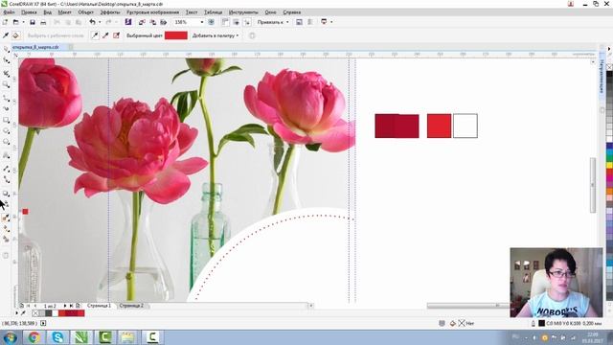Switch to the Page 1 tab
613x345 pixels.
click(100, 306)
